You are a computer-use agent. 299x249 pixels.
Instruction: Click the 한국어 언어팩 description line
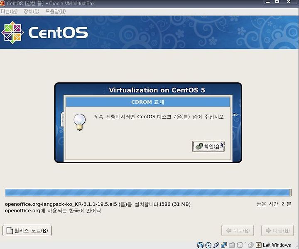click(53, 211)
